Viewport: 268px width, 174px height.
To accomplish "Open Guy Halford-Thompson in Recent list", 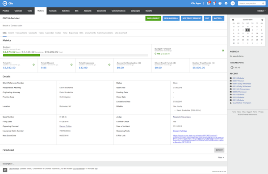I will point(242,103).
